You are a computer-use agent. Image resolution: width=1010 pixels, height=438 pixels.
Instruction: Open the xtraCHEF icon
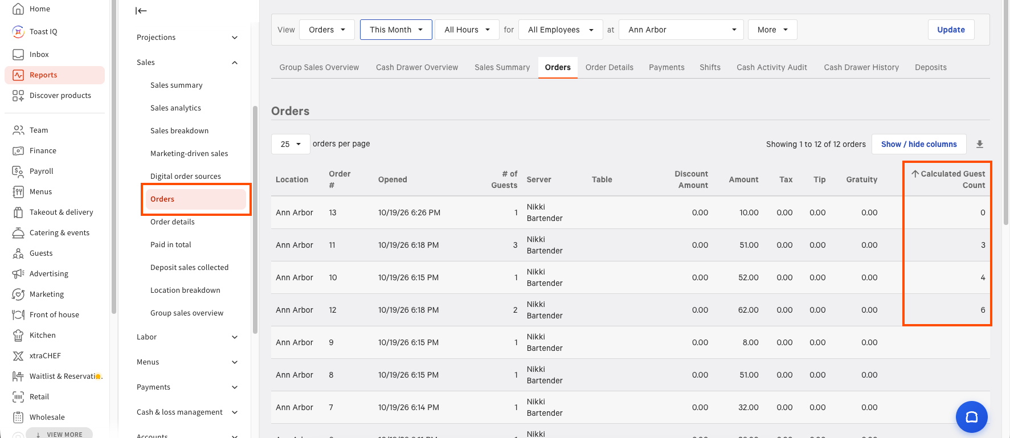coord(18,355)
